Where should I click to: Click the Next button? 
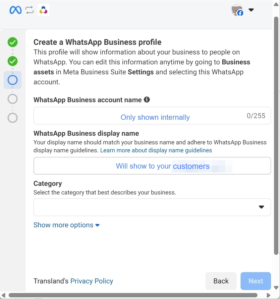(x=255, y=281)
